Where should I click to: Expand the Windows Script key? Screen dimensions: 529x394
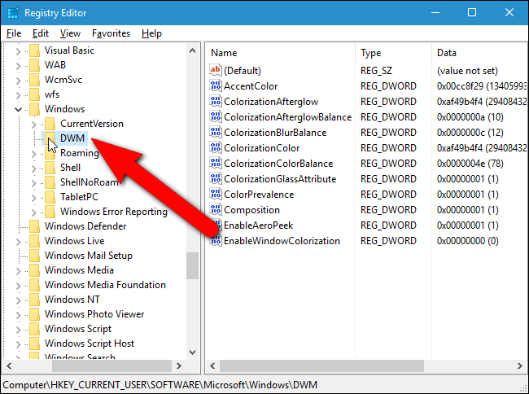tap(18, 330)
